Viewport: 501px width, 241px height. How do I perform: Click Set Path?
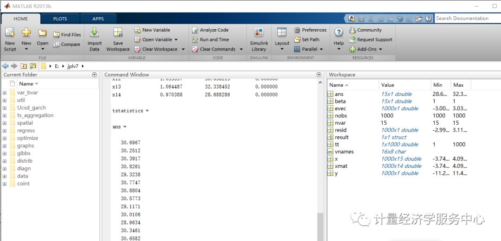(x=307, y=39)
